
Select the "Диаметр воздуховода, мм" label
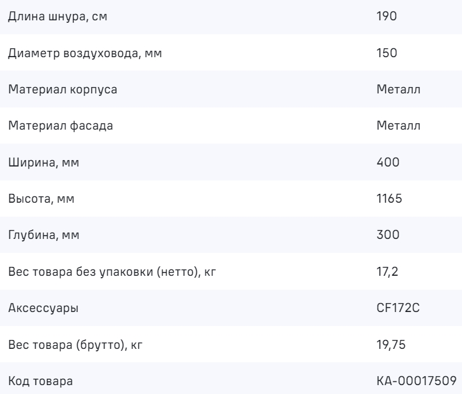click(85, 53)
